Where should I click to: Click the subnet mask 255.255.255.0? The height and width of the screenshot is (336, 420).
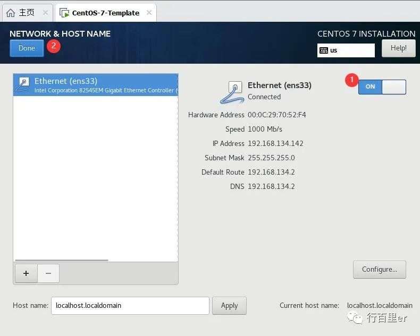coord(271,158)
